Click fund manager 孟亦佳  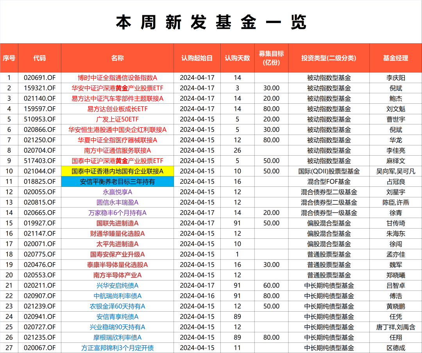coord(395,254)
